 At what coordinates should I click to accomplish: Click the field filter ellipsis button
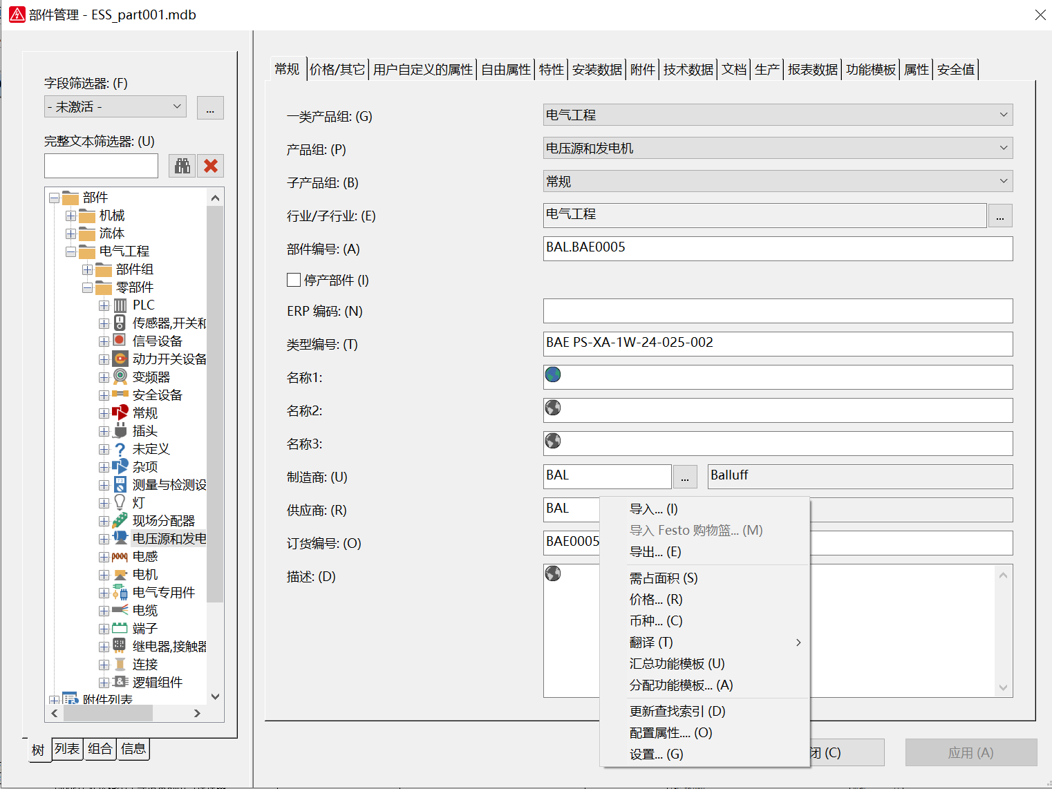(x=210, y=108)
